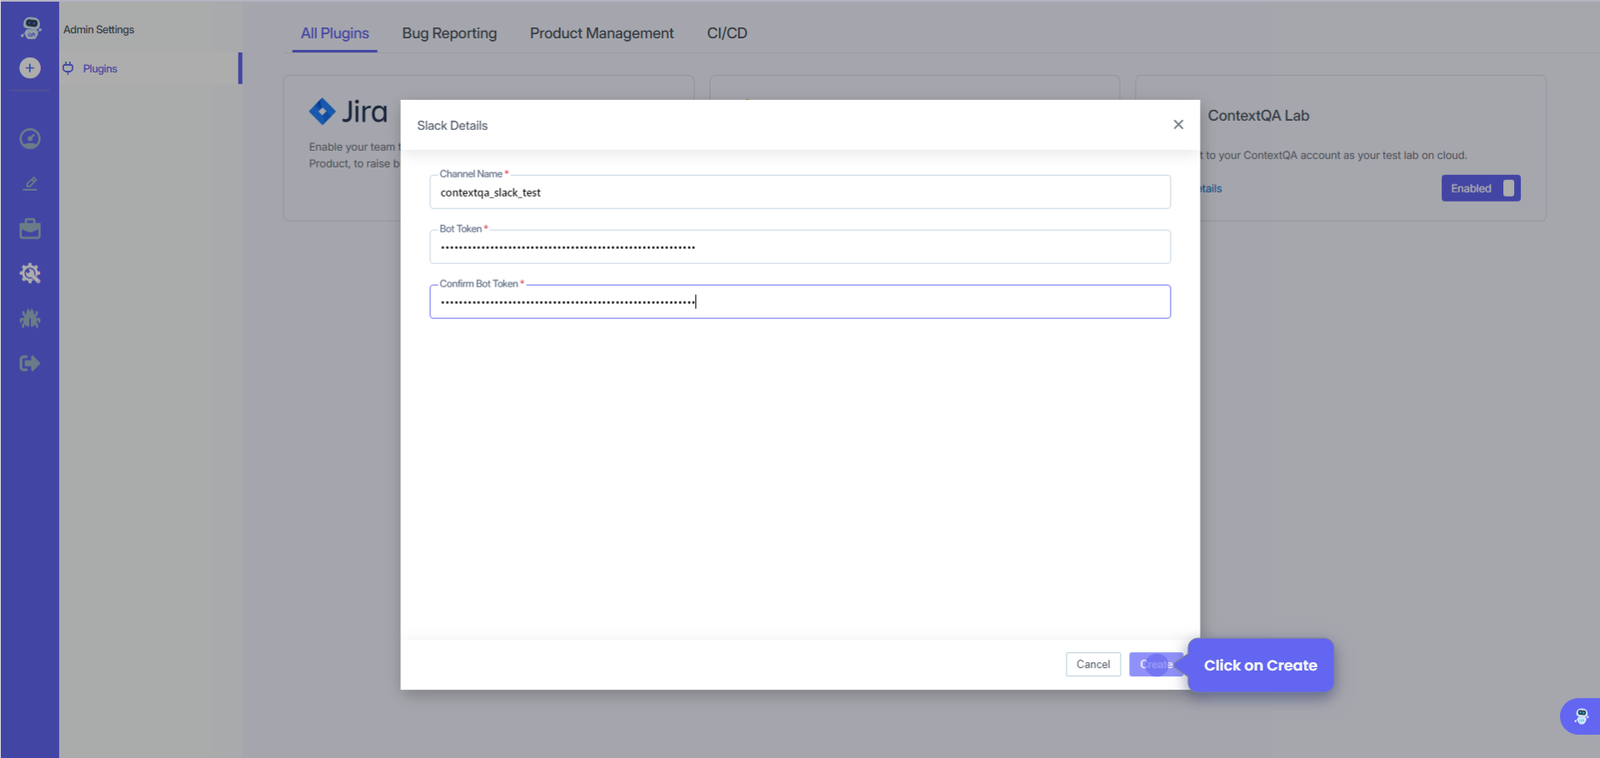The width and height of the screenshot is (1600, 758).
Task: Open the Product Management tab
Action: tap(601, 33)
